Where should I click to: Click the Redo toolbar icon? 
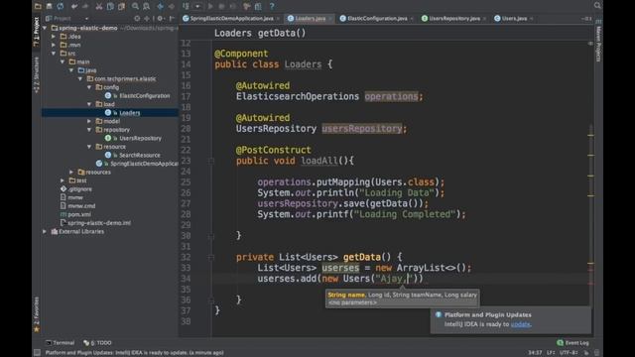click(x=85, y=6)
